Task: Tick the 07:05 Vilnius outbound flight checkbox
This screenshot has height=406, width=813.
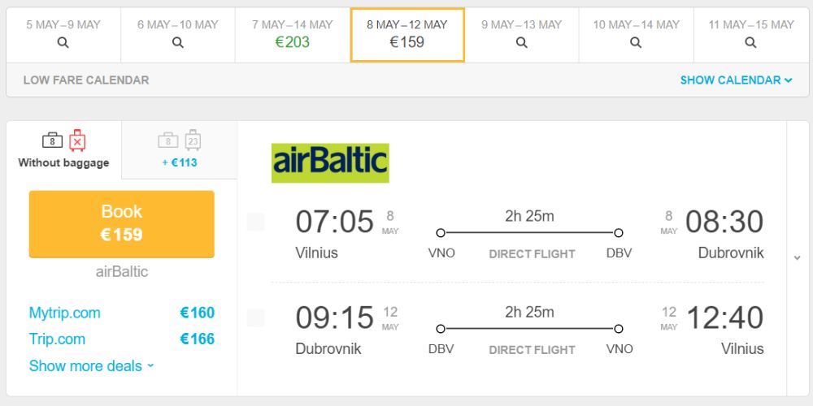Action: pyautogui.click(x=255, y=222)
